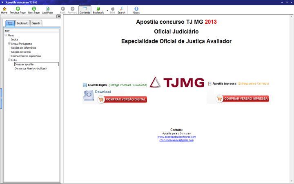Click the side panel pin/float icon

click(59, 16)
